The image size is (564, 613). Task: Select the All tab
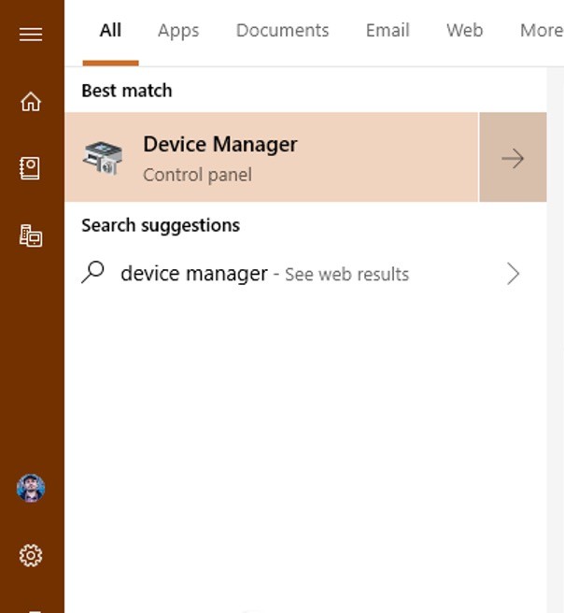(110, 31)
